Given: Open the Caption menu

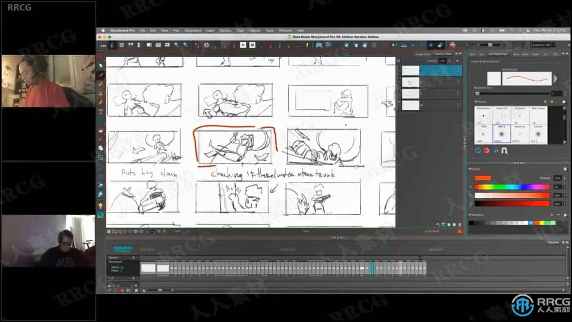Looking at the screenshot, I should (x=255, y=30).
